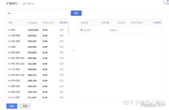Add the 'ins 休闲 宽松' tag
169x110 pixels.
(62, 81)
